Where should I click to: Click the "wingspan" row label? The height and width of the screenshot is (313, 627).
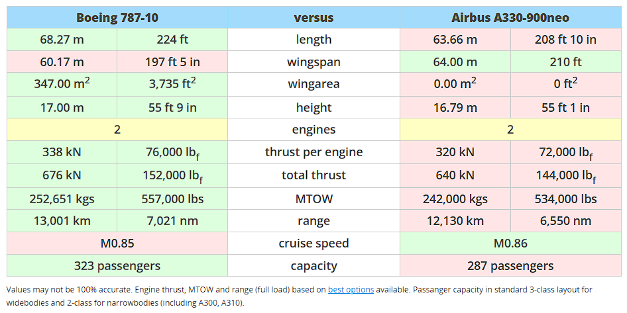(x=313, y=62)
